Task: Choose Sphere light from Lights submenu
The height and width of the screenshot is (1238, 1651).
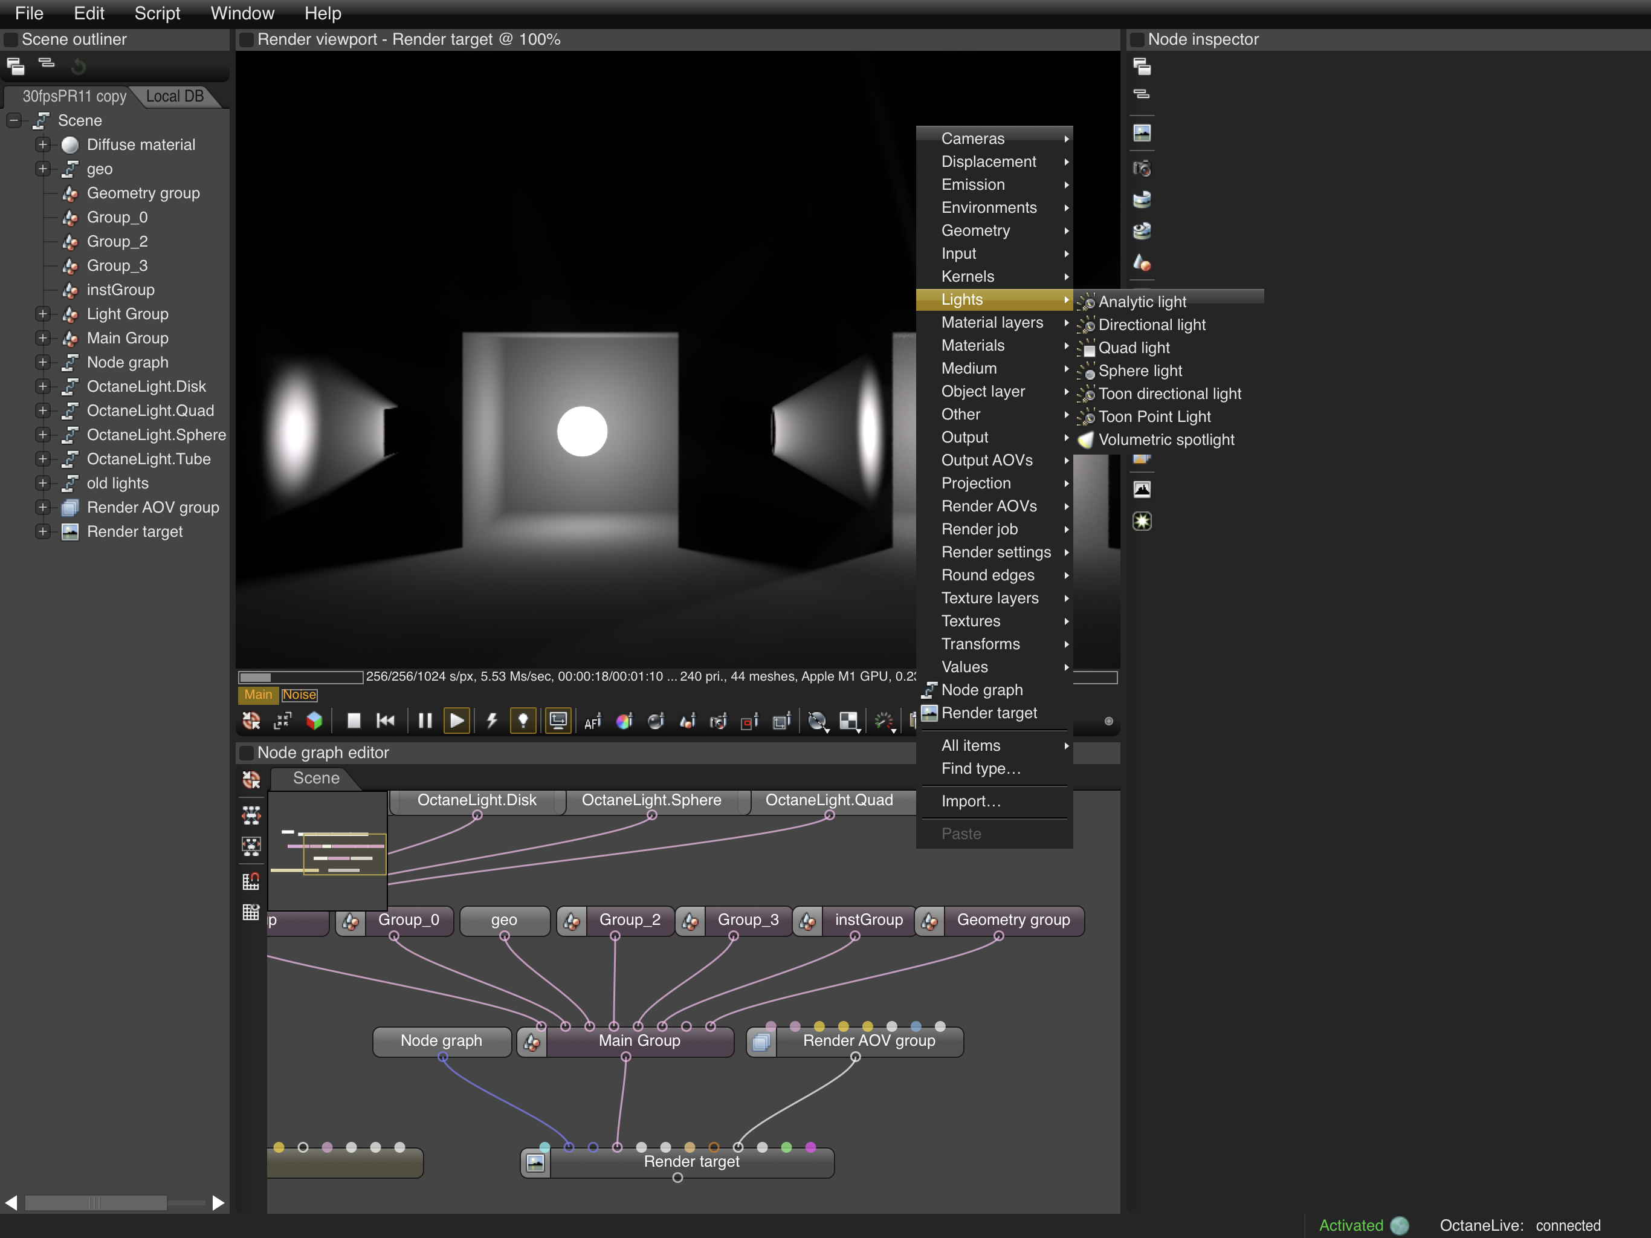Action: pos(1139,371)
